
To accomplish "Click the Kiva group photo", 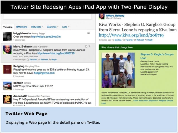I will (118, 70).
